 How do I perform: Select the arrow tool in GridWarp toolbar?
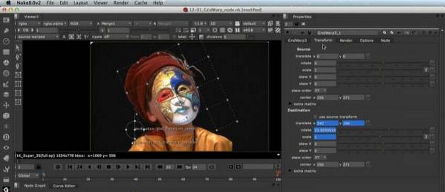point(18,47)
